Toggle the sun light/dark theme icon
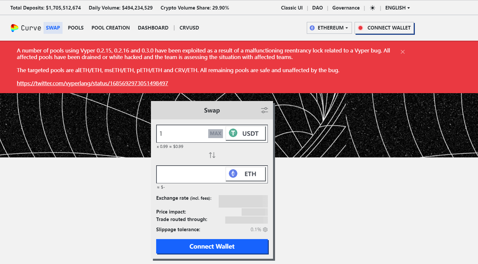 [373, 8]
